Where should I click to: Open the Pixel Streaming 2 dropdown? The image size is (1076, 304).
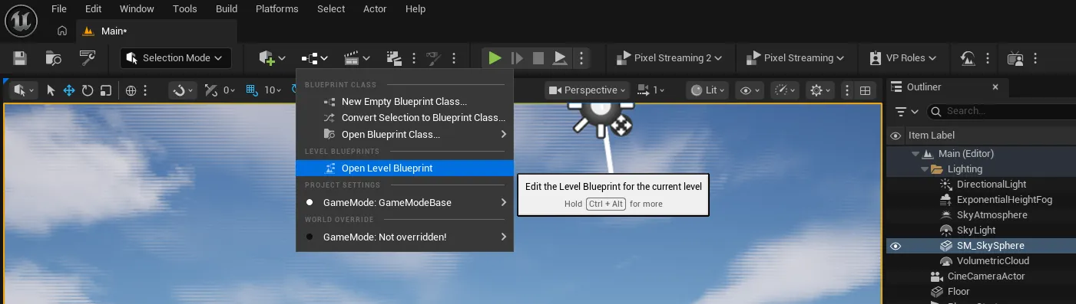tap(669, 57)
